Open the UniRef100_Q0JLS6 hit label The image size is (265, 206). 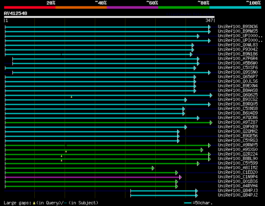[x=238, y=81]
